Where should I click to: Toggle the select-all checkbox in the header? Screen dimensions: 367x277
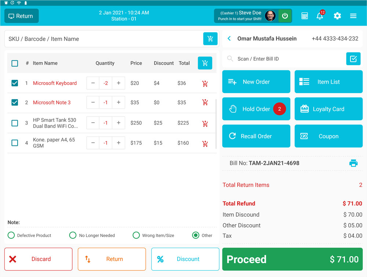(x=15, y=63)
